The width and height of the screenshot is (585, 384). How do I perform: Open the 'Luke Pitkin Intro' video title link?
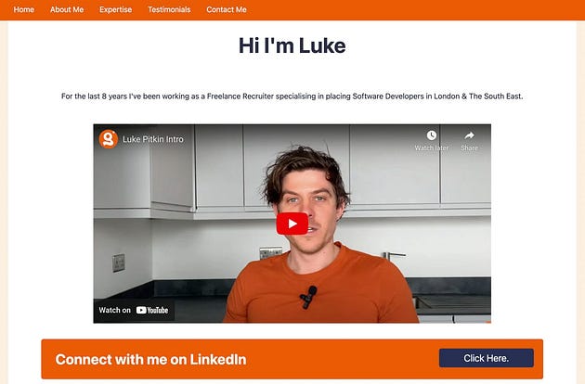click(x=153, y=139)
